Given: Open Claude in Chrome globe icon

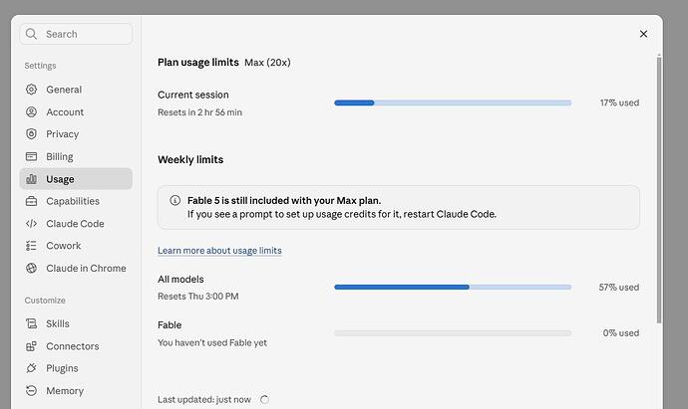Looking at the screenshot, I should click(x=31, y=268).
